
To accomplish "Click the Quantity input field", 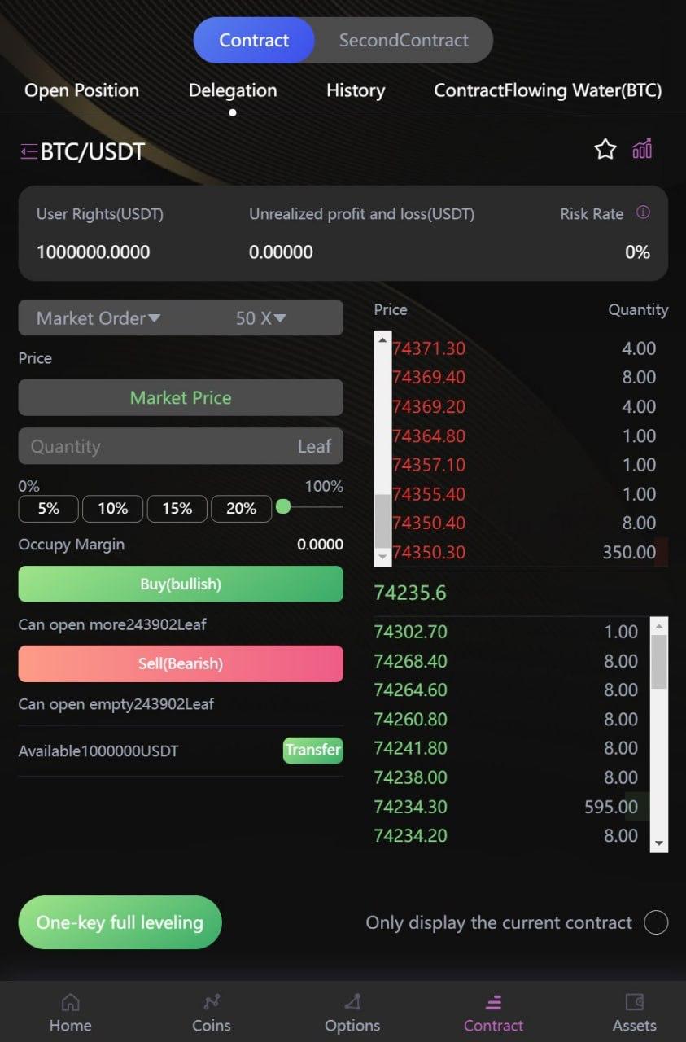I will point(163,445).
